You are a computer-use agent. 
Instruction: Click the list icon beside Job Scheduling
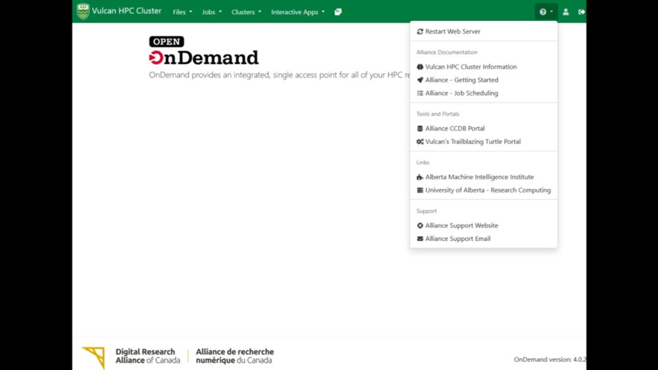click(x=420, y=93)
